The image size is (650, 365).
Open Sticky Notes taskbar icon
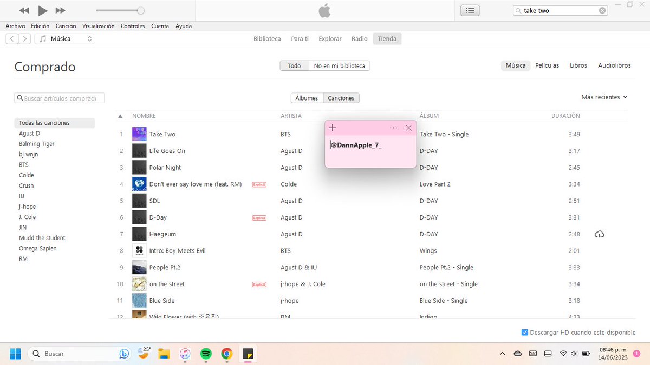248,354
